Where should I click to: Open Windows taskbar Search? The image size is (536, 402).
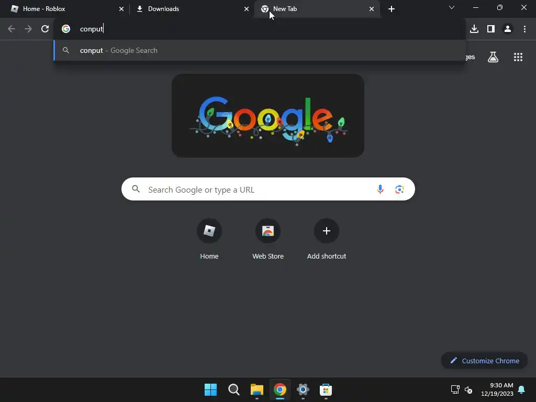click(234, 389)
